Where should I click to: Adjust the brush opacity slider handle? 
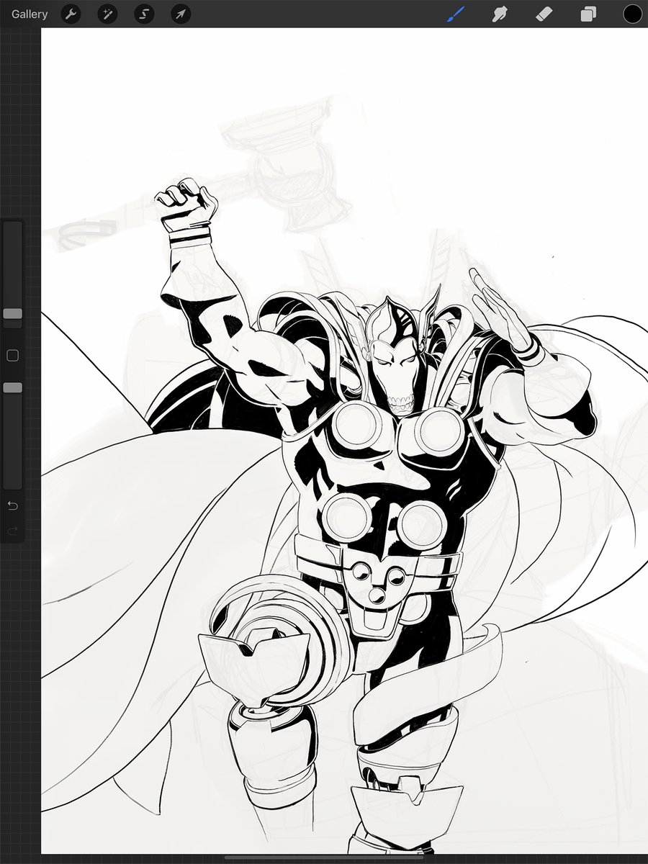point(12,387)
